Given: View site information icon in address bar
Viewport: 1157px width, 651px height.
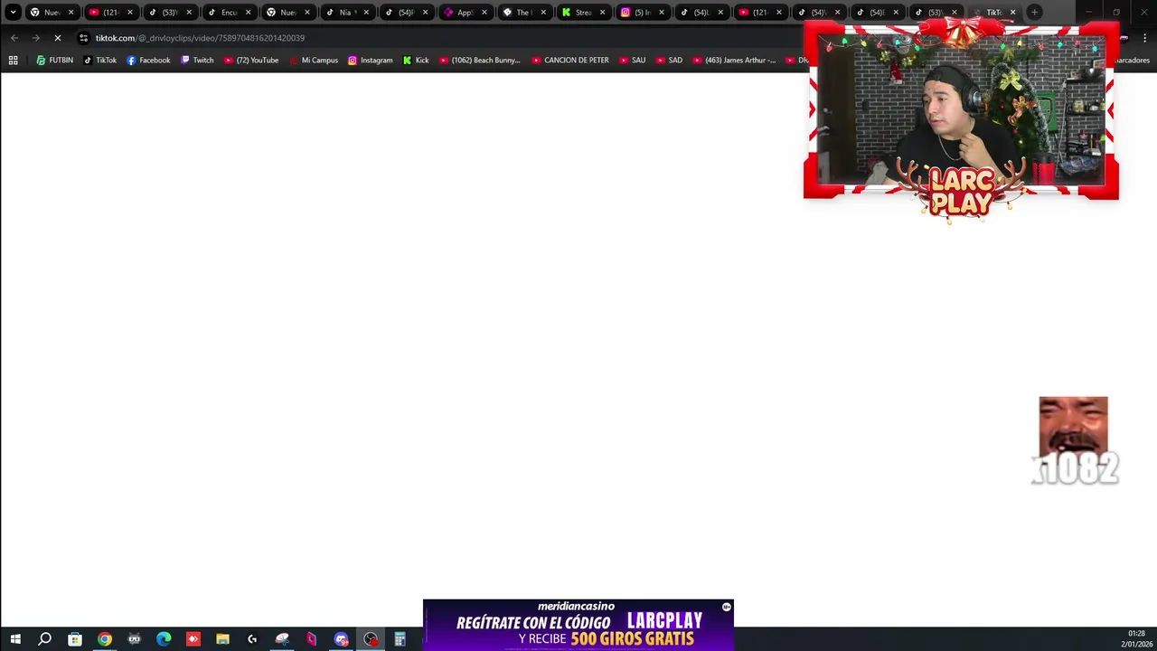Looking at the screenshot, I should (83, 38).
